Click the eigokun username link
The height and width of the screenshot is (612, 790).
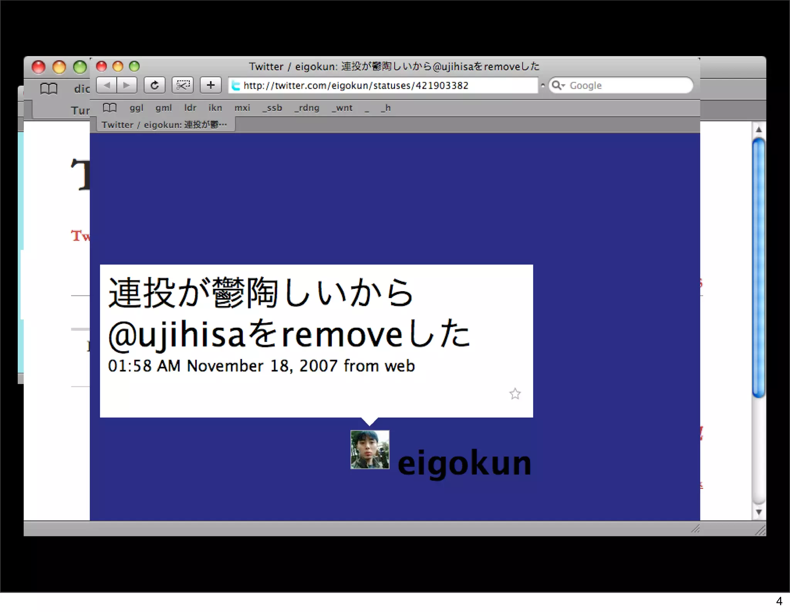click(464, 463)
